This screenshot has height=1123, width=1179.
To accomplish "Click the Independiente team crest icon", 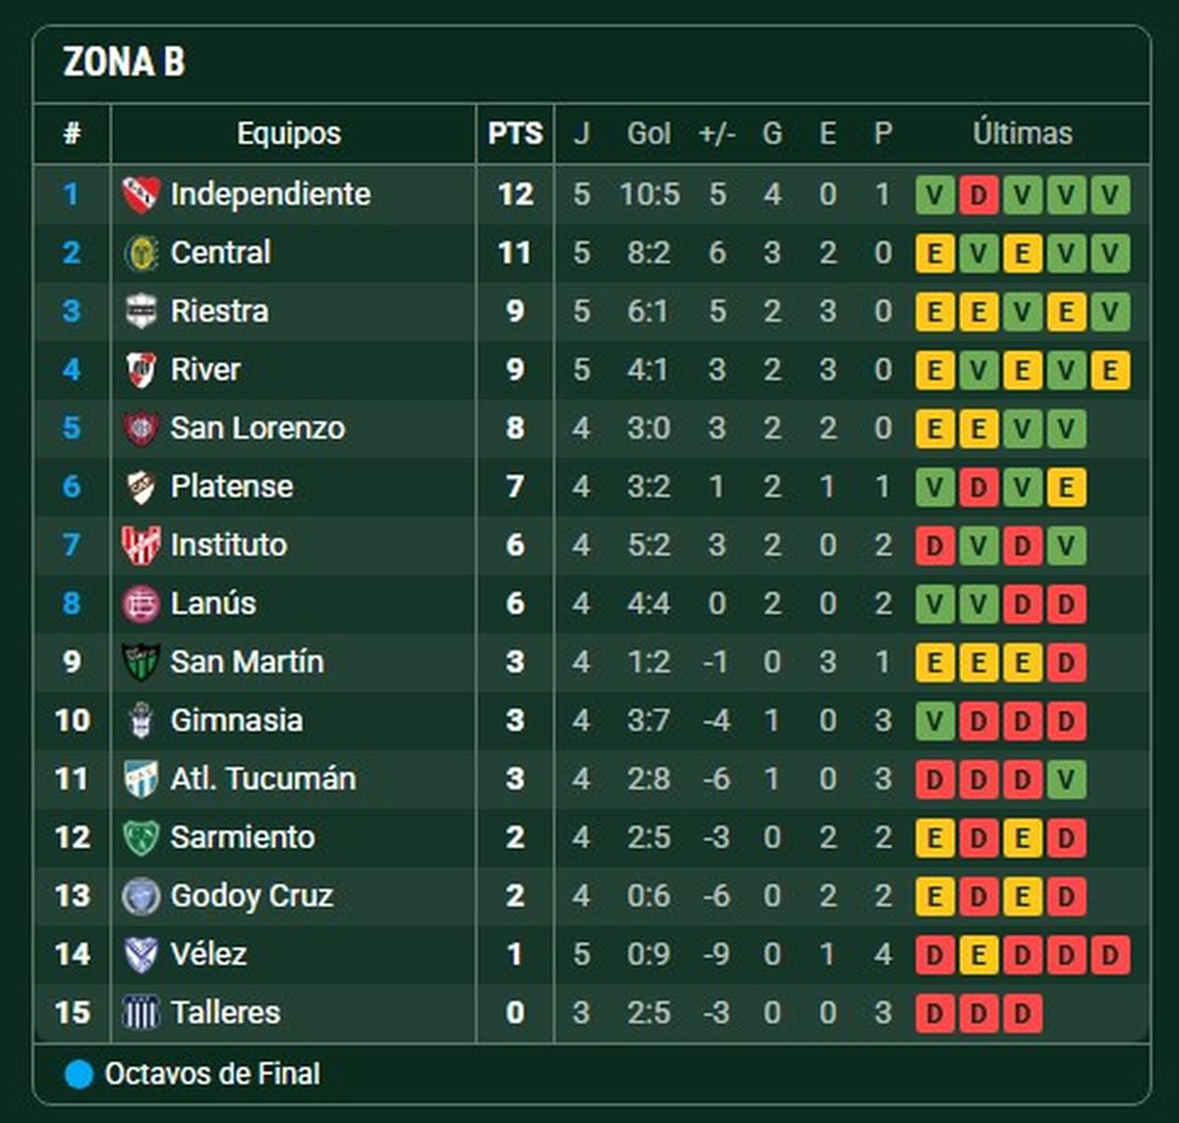I will coord(140,195).
